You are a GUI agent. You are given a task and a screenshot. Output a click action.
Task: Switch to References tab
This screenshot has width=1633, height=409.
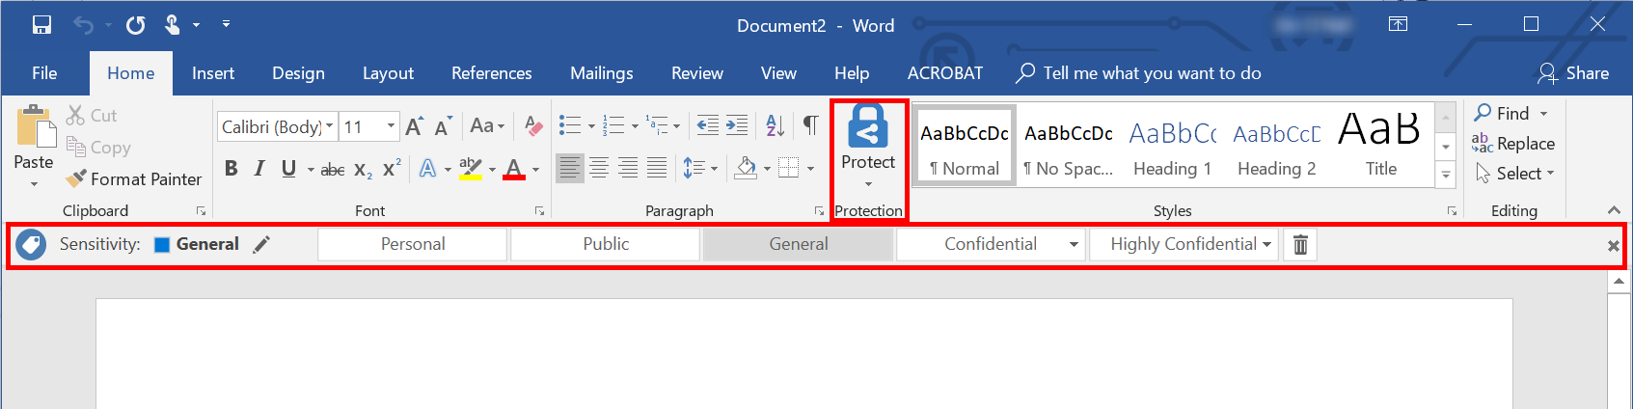(492, 73)
